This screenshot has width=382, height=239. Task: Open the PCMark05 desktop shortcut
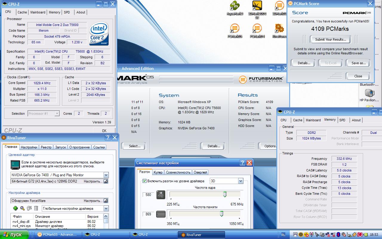[235, 31]
